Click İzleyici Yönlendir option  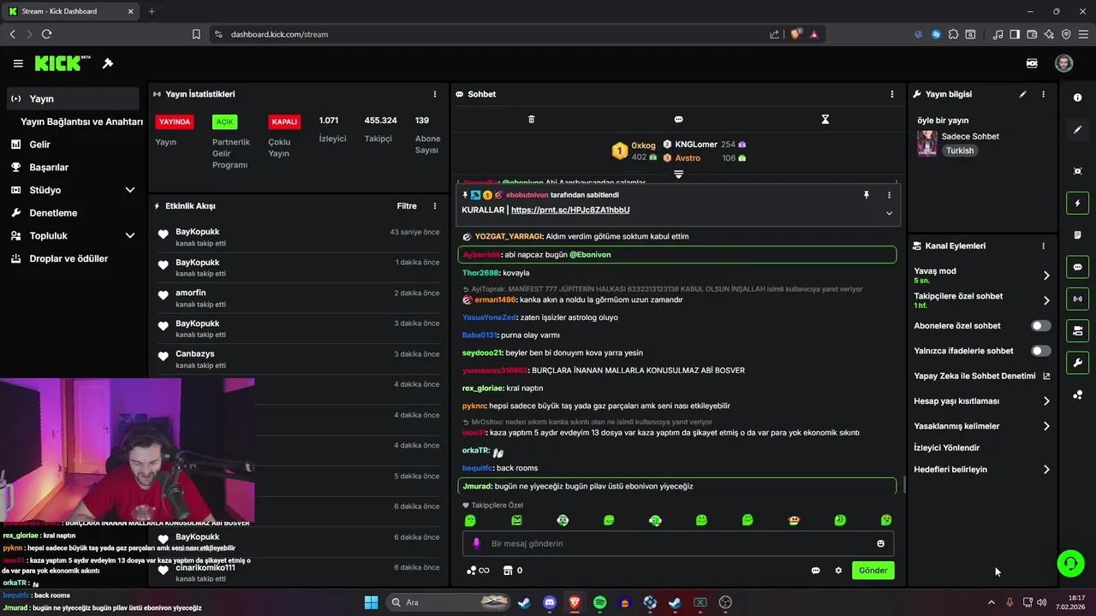pyautogui.click(x=946, y=447)
